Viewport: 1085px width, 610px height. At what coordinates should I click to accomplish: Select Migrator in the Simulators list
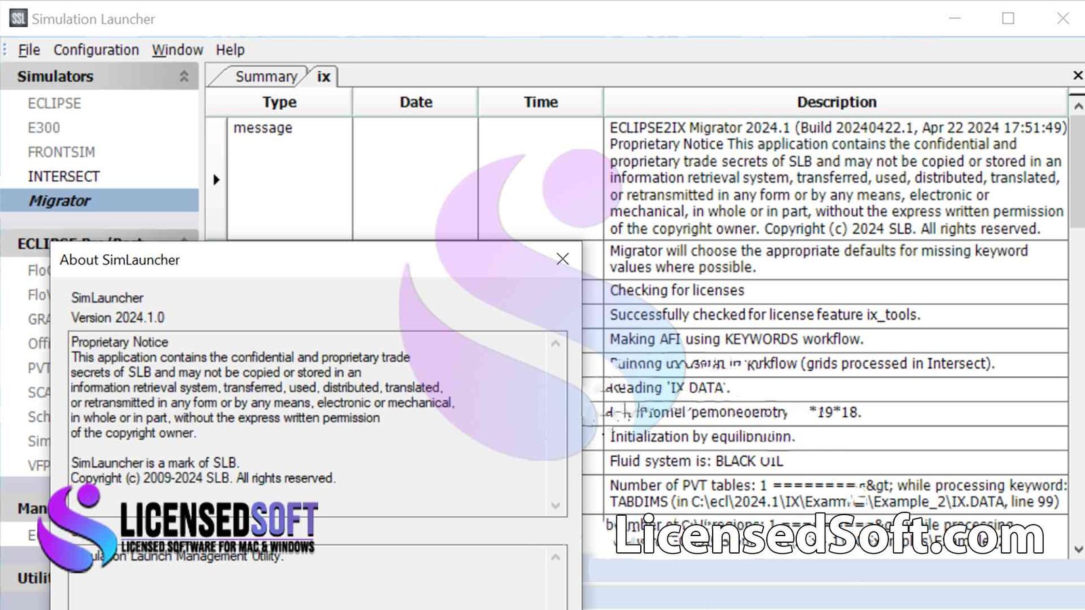[100, 201]
